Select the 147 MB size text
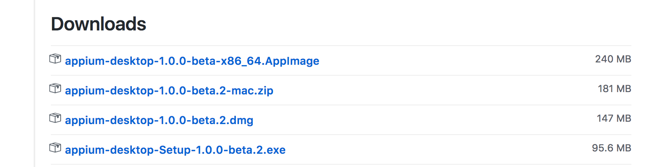 click(x=614, y=118)
